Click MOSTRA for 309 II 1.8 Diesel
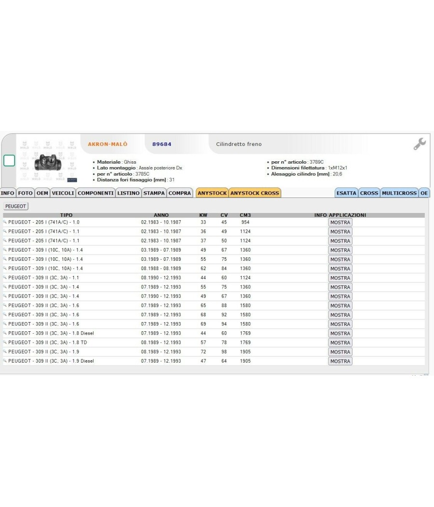Image resolution: width=434 pixels, height=507 pixels. [x=340, y=333]
